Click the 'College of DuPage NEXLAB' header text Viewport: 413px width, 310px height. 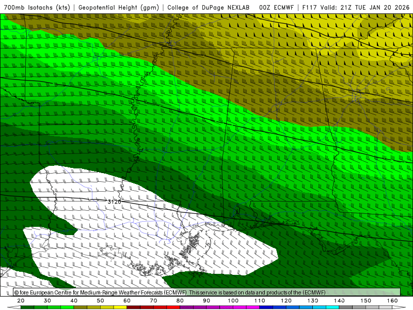[x=209, y=7]
